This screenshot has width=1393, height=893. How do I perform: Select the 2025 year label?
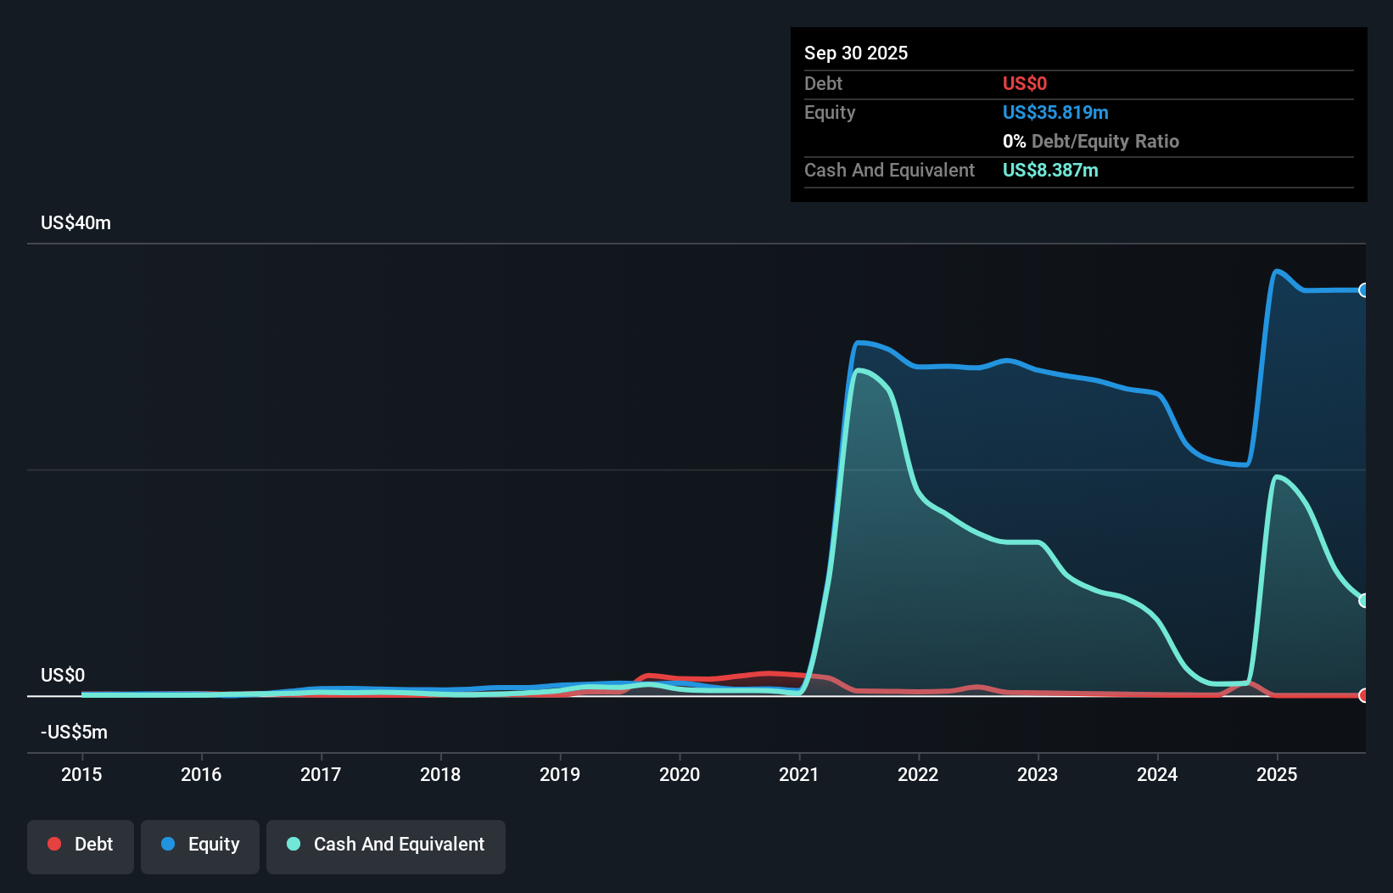(1278, 774)
